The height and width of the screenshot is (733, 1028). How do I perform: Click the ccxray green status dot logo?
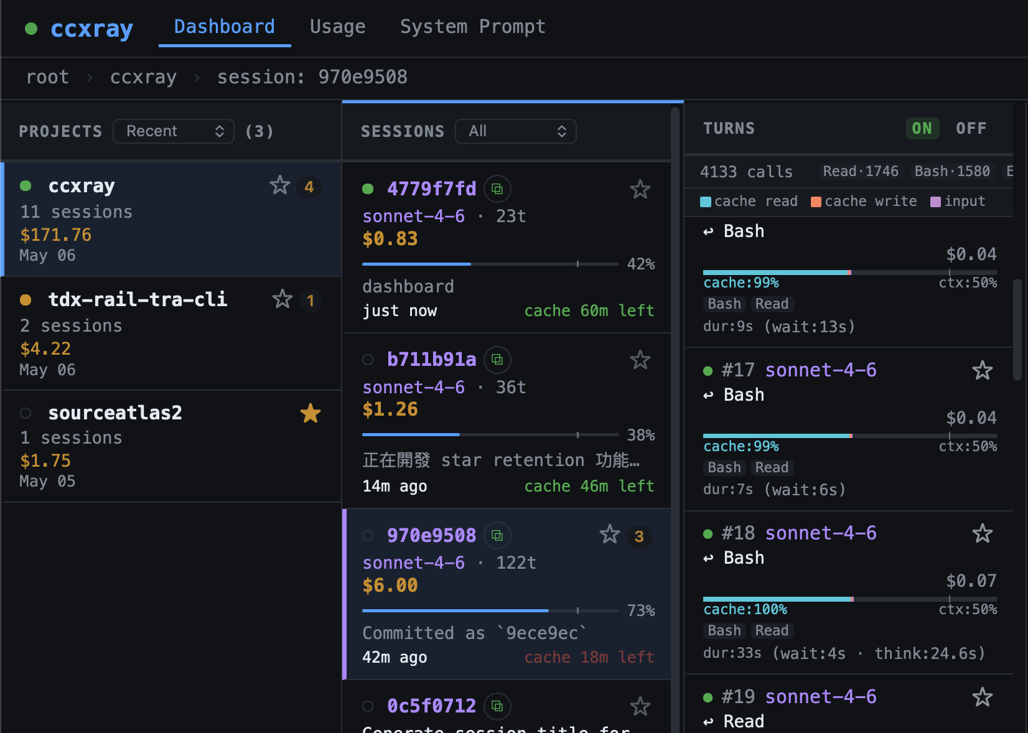point(31,29)
